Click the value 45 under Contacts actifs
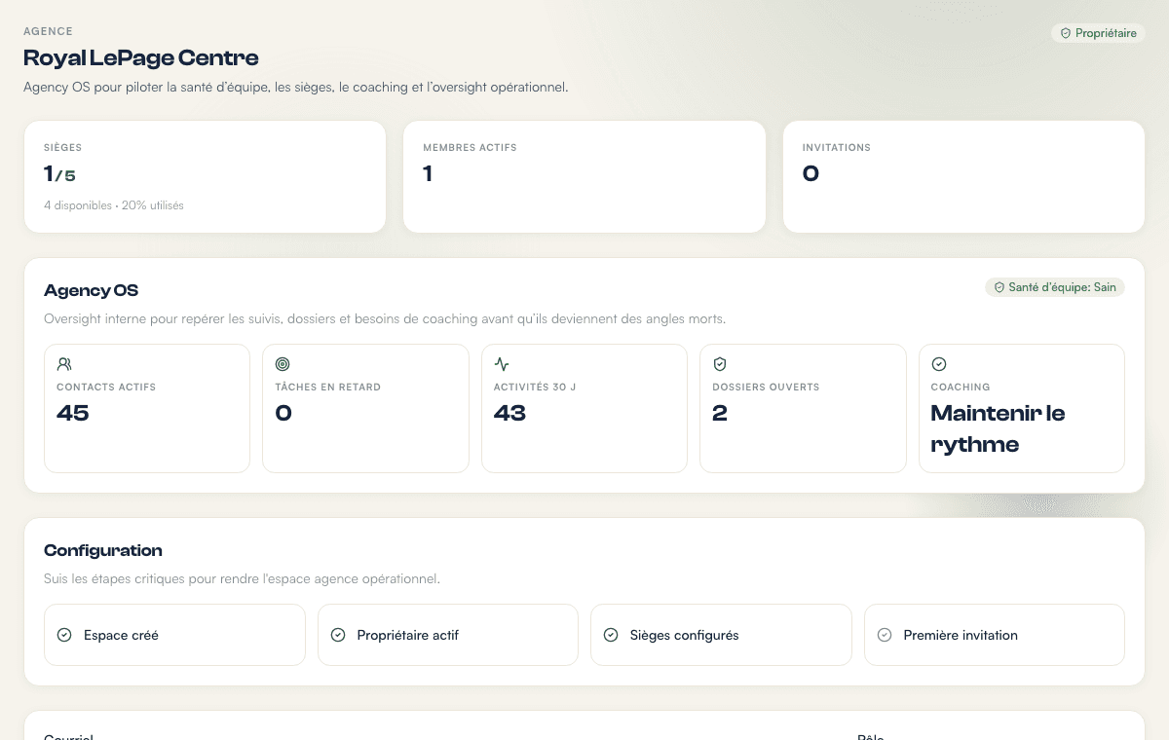This screenshot has height=740, width=1169. pos(73,413)
